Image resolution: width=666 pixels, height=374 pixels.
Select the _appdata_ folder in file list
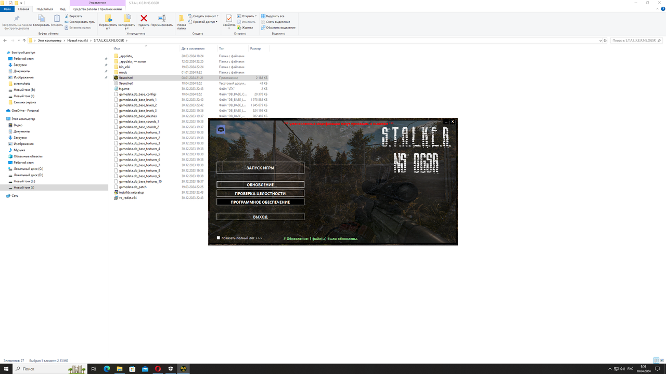126,56
